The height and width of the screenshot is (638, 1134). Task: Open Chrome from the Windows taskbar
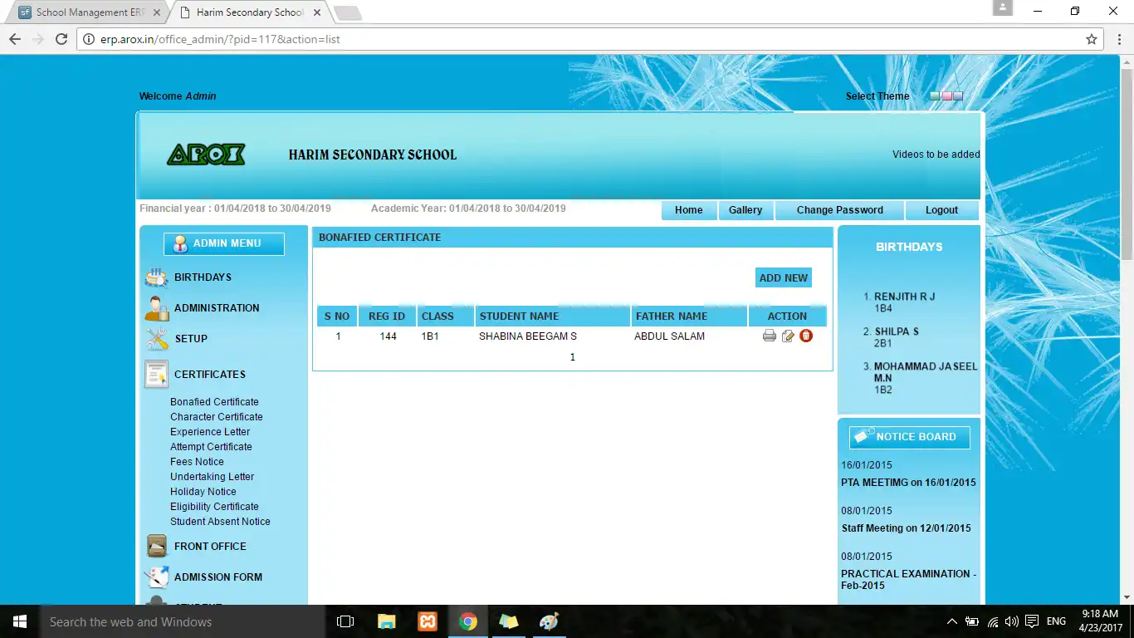click(467, 621)
